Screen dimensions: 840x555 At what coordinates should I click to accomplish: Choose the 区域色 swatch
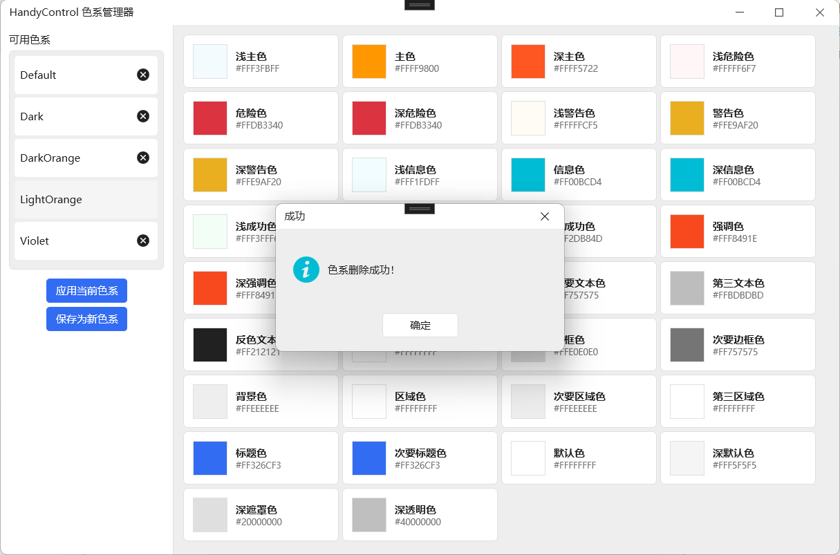click(x=369, y=402)
